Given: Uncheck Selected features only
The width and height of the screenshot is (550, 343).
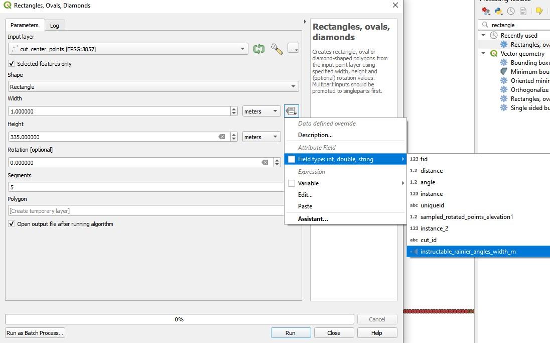Looking at the screenshot, I should [x=12, y=64].
